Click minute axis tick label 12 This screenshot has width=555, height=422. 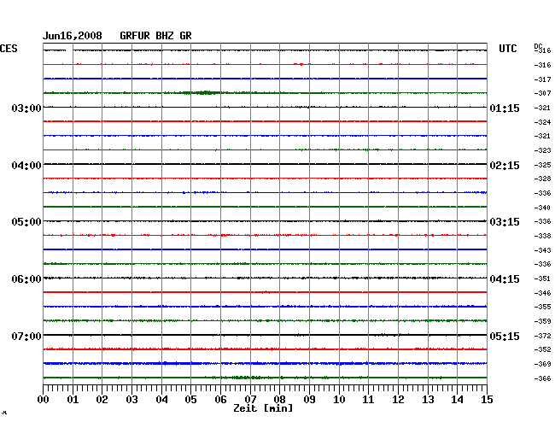[398, 399]
